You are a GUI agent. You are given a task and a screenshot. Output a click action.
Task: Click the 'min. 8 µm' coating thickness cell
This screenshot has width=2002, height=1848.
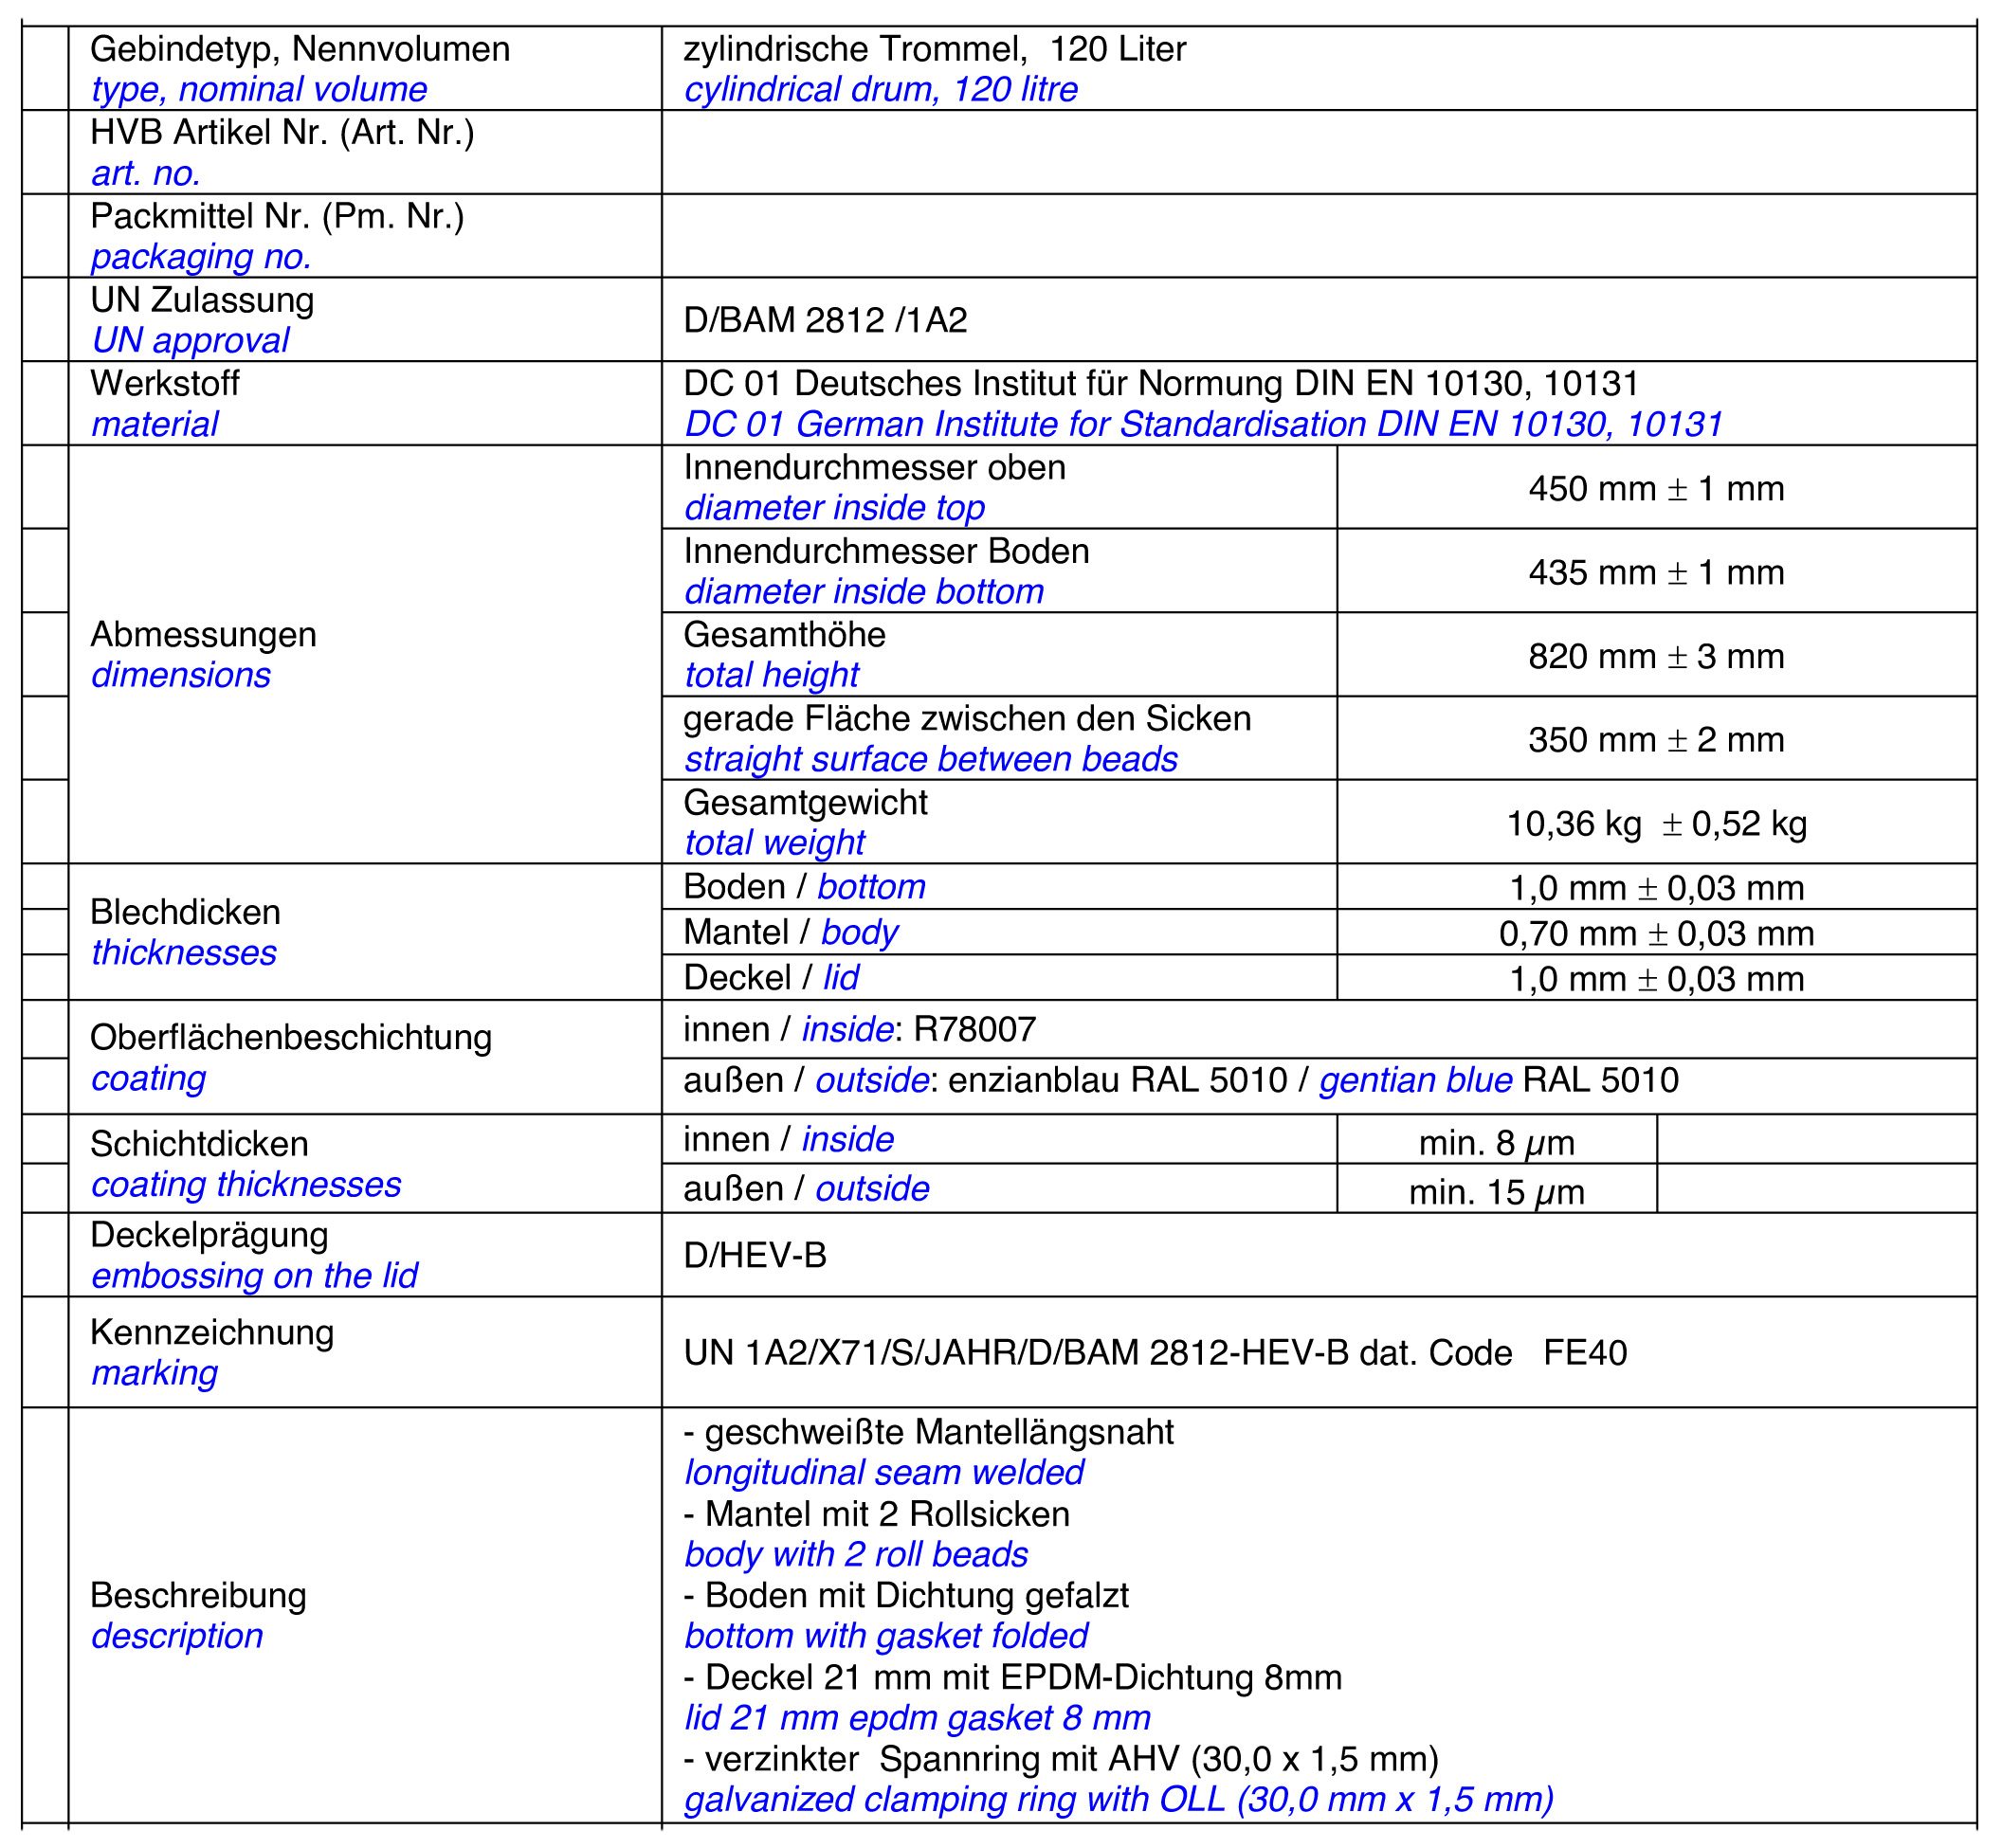[x=1496, y=1142]
